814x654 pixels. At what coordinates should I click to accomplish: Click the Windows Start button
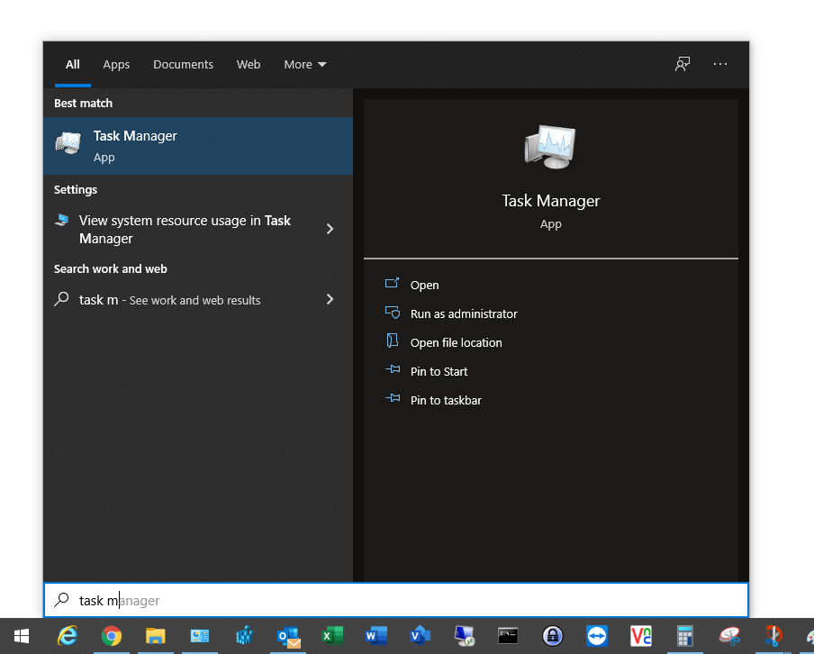[22, 636]
